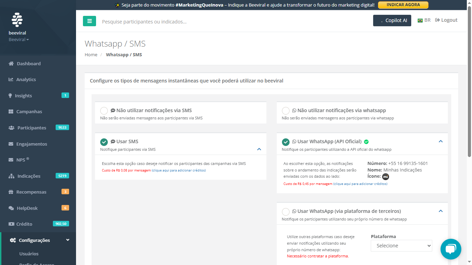Click the sparkle icon in the top banner
The image size is (472, 265).
[x=117, y=5]
